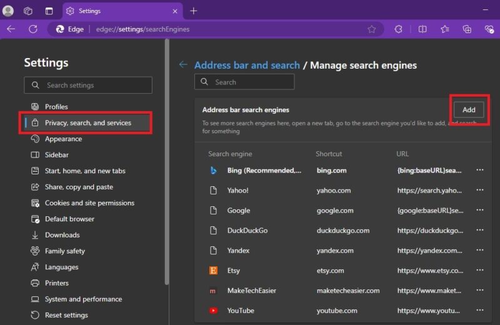Close the Settings tab

[x=175, y=11]
